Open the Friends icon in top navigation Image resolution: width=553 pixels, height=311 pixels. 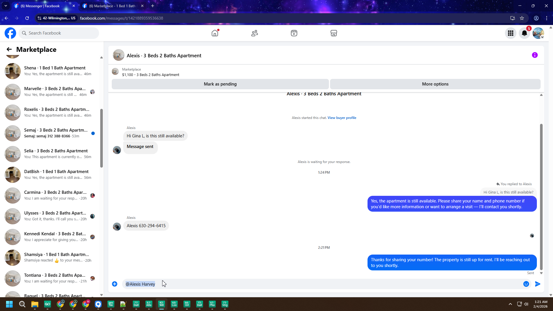coord(255,33)
